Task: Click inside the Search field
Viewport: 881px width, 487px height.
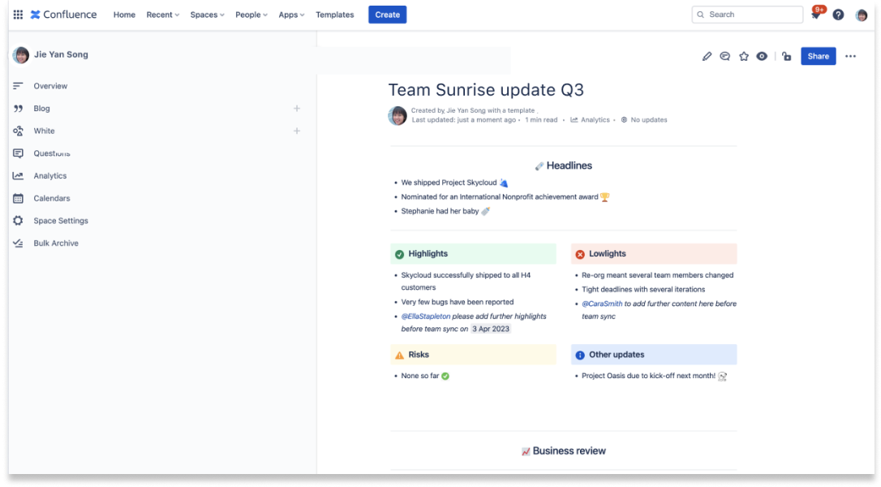Action: pyautogui.click(x=746, y=14)
